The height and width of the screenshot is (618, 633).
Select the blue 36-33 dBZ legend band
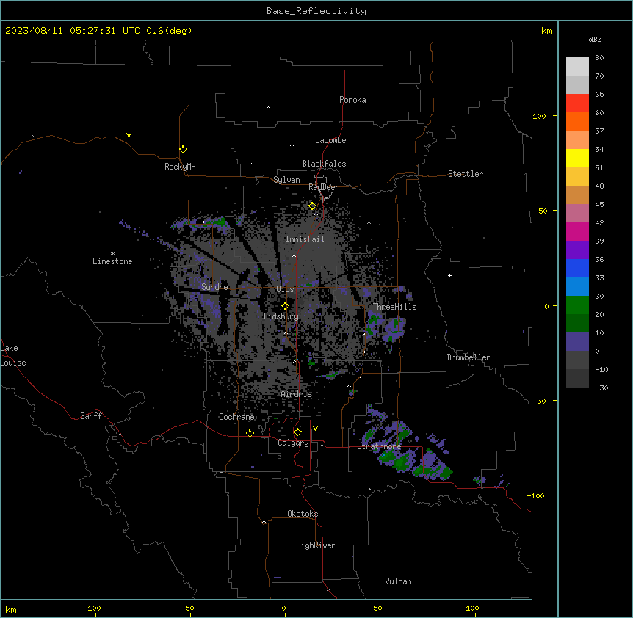pyautogui.click(x=577, y=268)
